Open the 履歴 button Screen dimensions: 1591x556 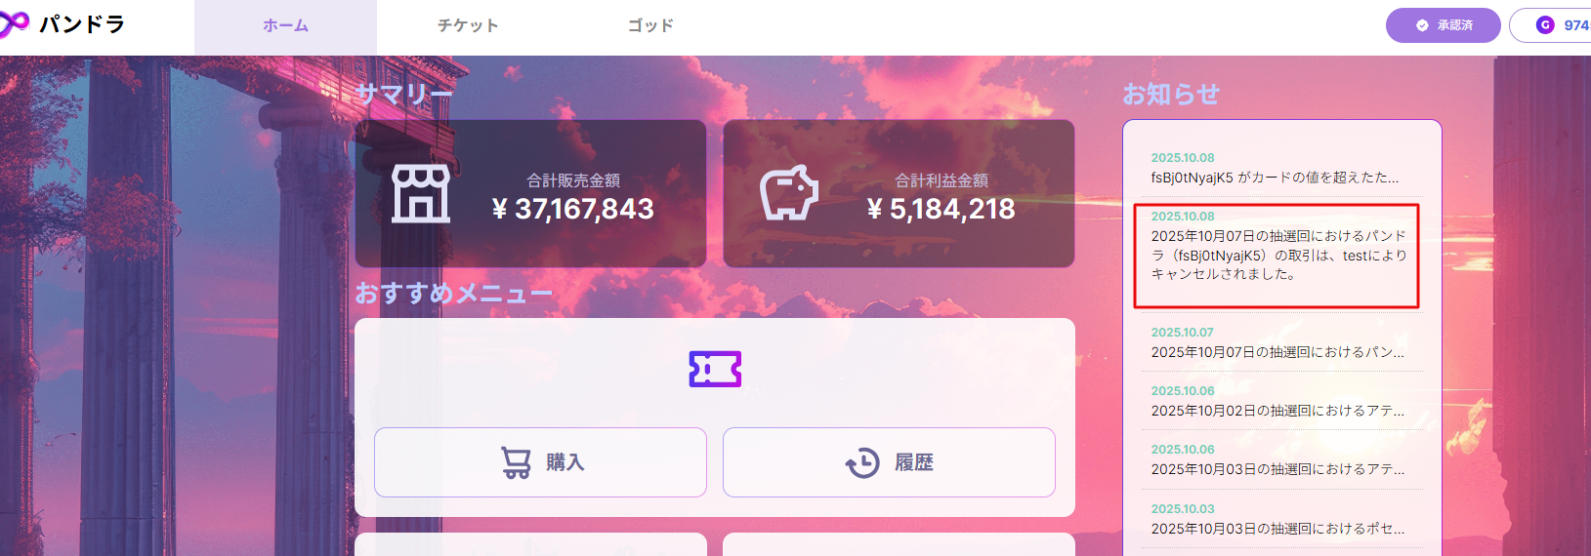coord(889,462)
